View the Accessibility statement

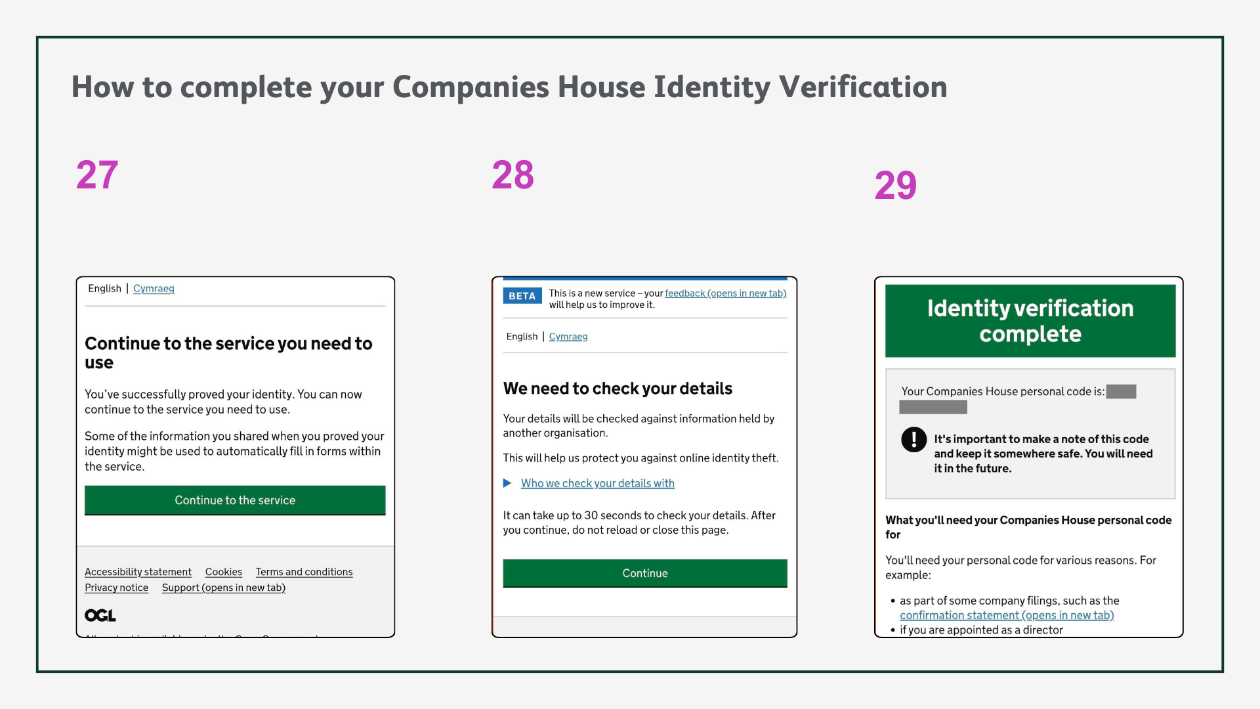[x=138, y=572]
